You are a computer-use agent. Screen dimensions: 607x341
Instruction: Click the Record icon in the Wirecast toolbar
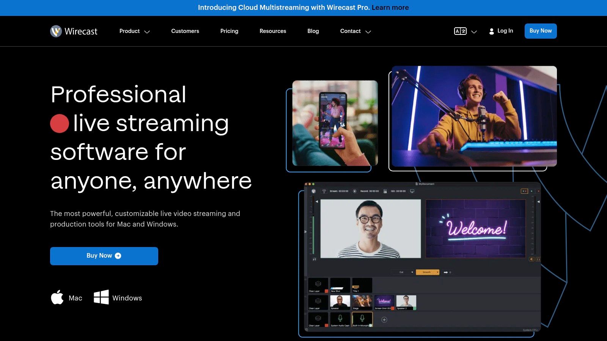pos(355,191)
